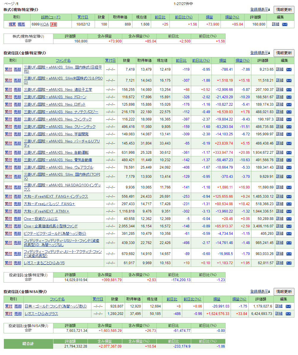The image size is (298, 355).
Task: Click mail icon for iFreeレバレッジ FANG+ row
Action: click(289, 204)
